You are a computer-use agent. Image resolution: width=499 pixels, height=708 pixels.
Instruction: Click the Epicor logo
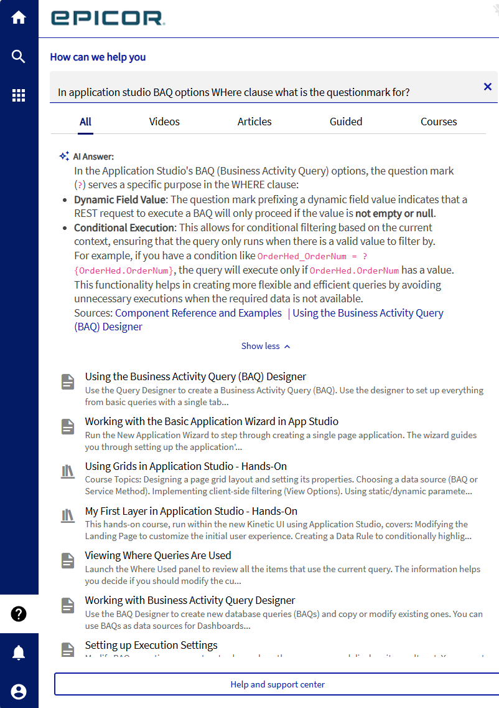(108, 18)
